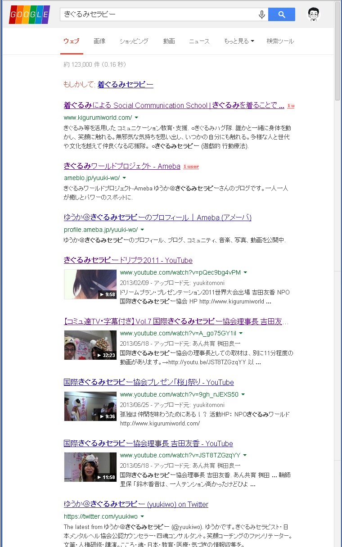Open ゆうか@きぐるみセラピーのプロフィール Ameba link

[x=157, y=217]
